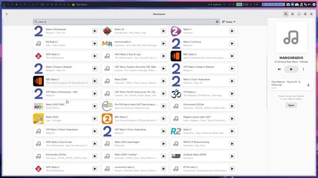This screenshot has height=178, width=318.
Task: Click inside the station search input field
Action: point(126,22)
